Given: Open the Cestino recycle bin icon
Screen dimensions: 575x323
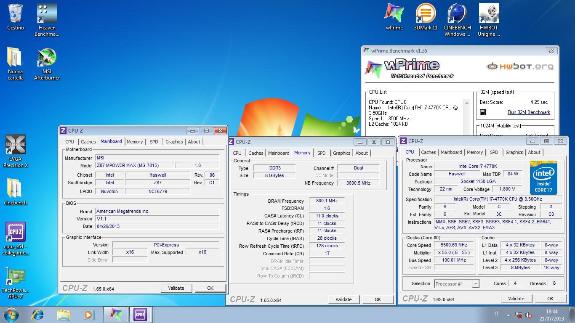Looking at the screenshot, I should (x=16, y=17).
